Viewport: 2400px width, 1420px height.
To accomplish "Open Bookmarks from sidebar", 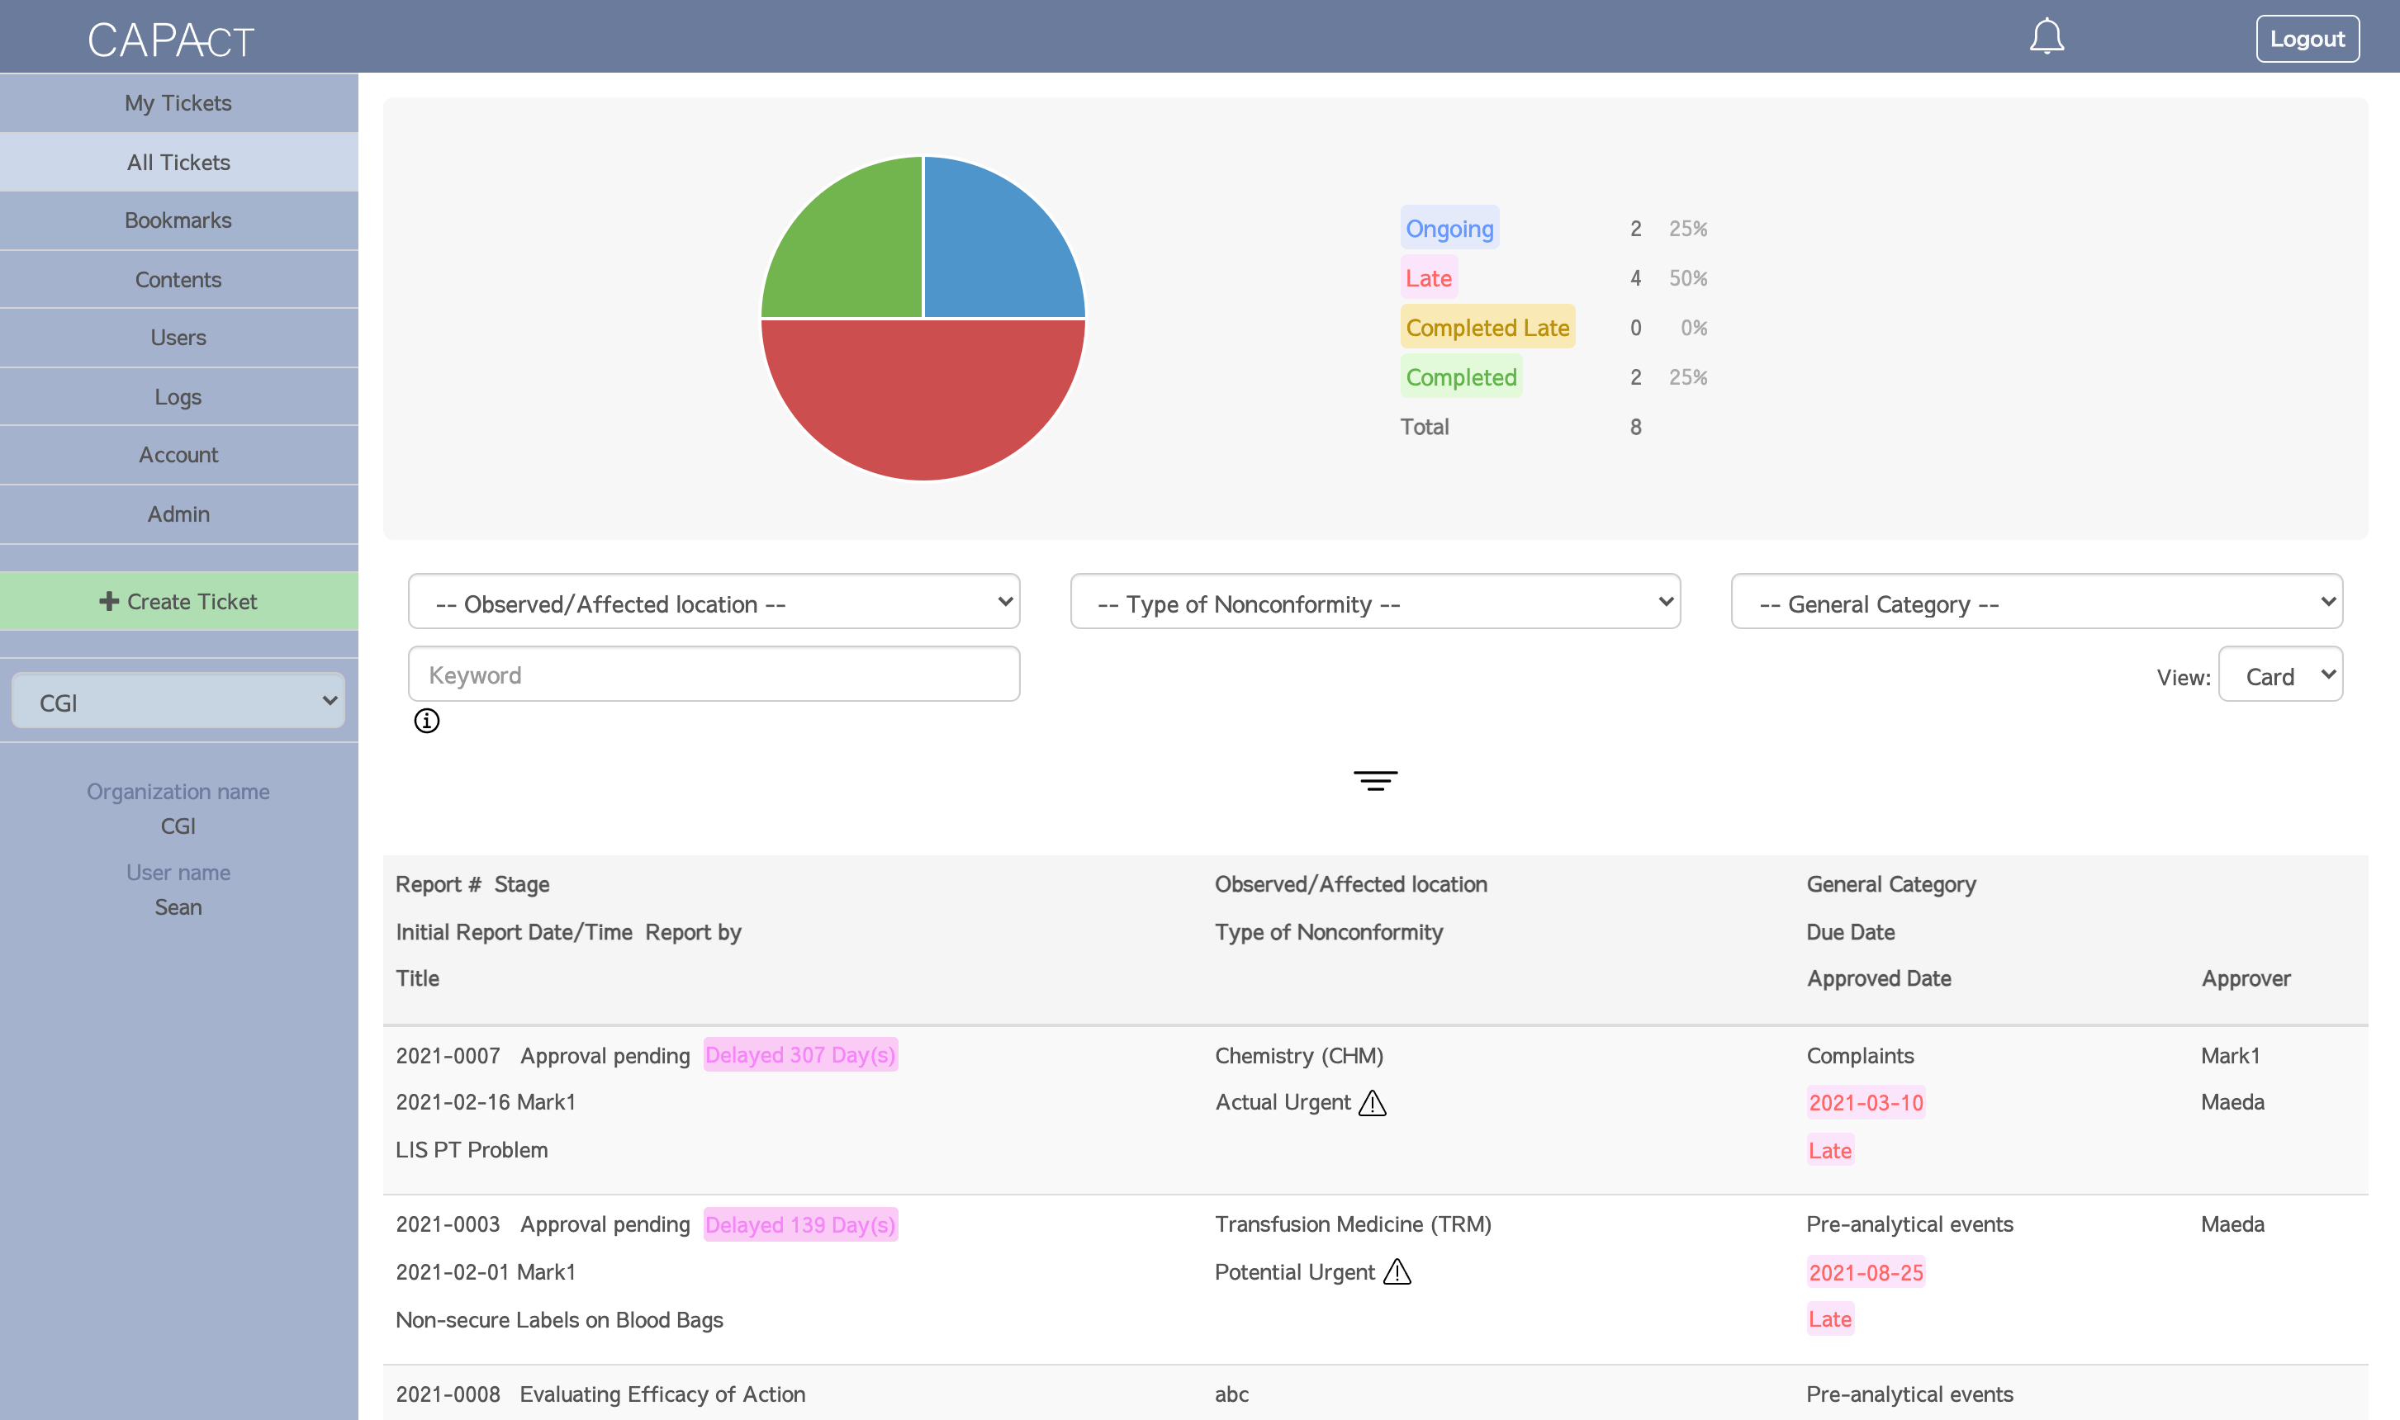I will tap(179, 221).
